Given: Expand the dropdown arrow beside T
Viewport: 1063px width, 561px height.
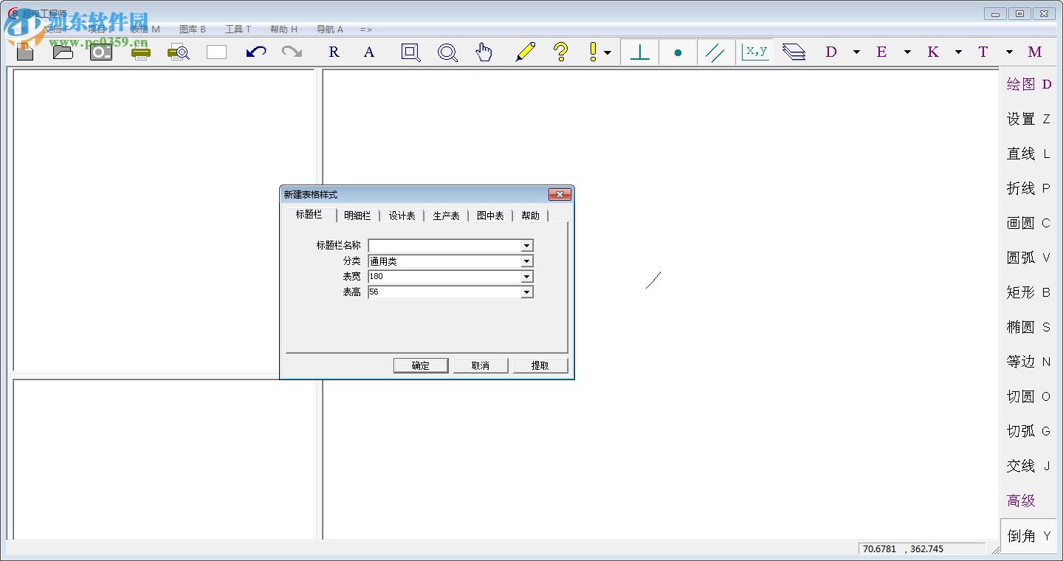Looking at the screenshot, I should coord(1009,52).
